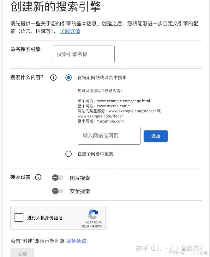Click inside the reCAPTCHA widget frame

pos(58,218)
